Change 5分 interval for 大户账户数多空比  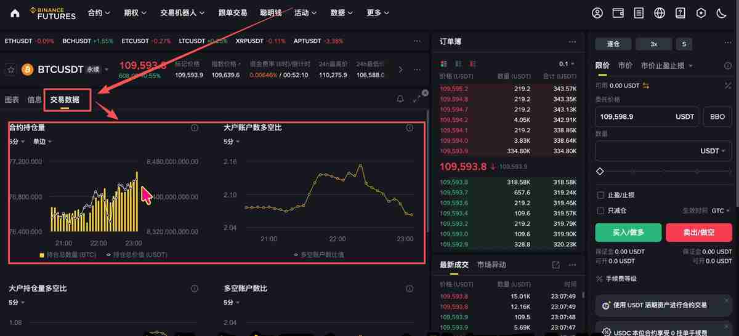232,142
